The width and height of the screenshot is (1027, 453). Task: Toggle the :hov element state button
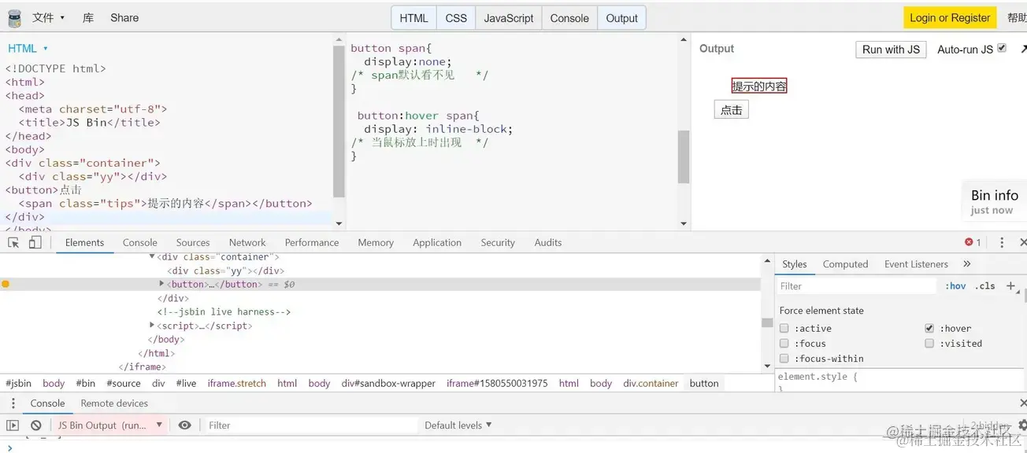pyautogui.click(x=956, y=286)
